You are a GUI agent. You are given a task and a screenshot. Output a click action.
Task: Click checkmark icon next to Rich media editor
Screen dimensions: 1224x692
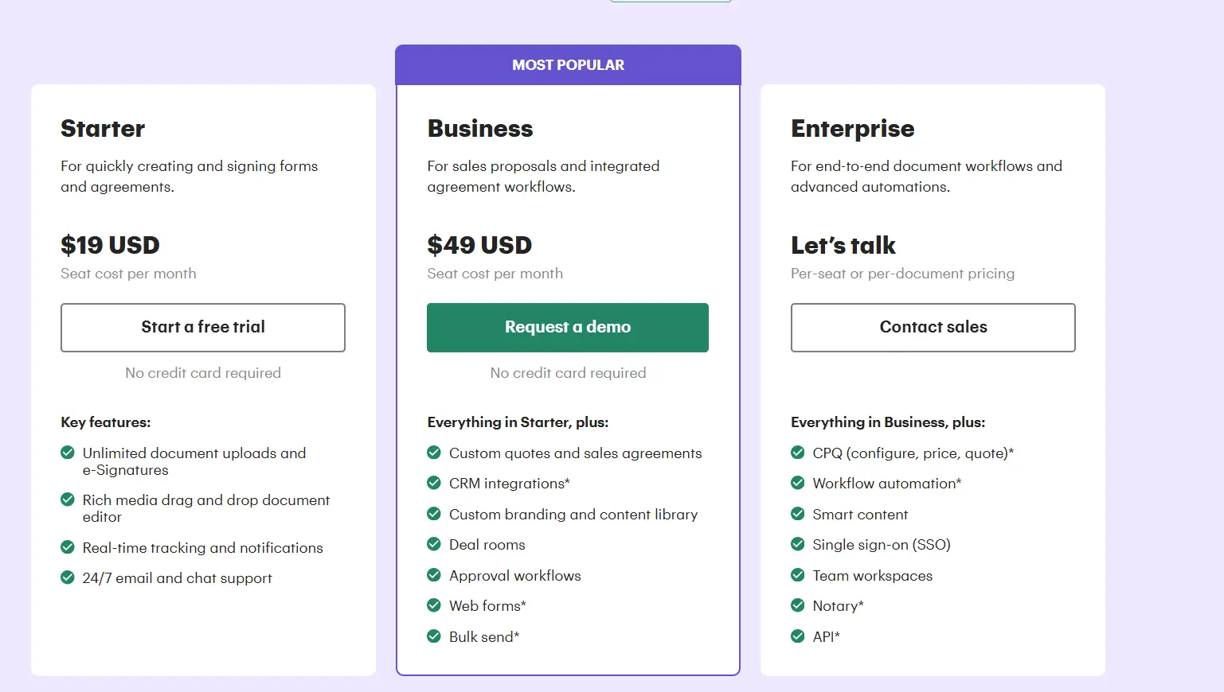[68, 500]
